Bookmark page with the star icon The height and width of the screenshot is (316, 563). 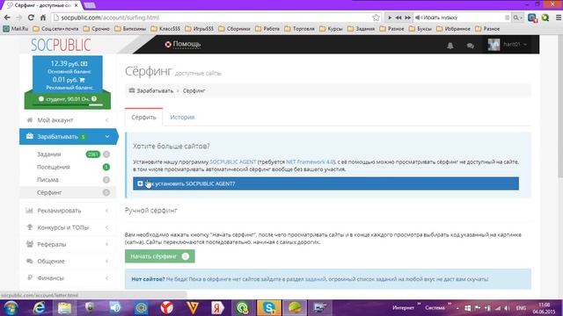click(x=376, y=18)
